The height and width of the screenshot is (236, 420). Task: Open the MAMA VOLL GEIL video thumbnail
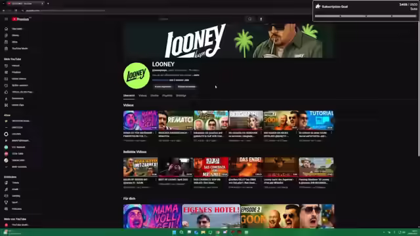tap(140, 121)
